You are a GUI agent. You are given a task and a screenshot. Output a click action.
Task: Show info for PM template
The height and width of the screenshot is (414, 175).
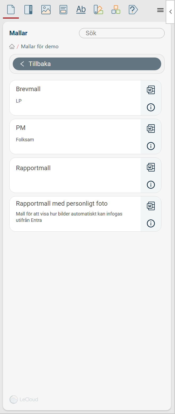(151, 146)
